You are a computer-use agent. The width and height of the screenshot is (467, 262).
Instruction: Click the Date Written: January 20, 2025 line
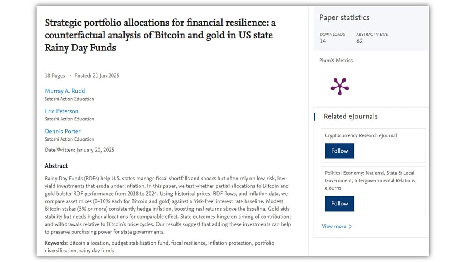(x=79, y=150)
